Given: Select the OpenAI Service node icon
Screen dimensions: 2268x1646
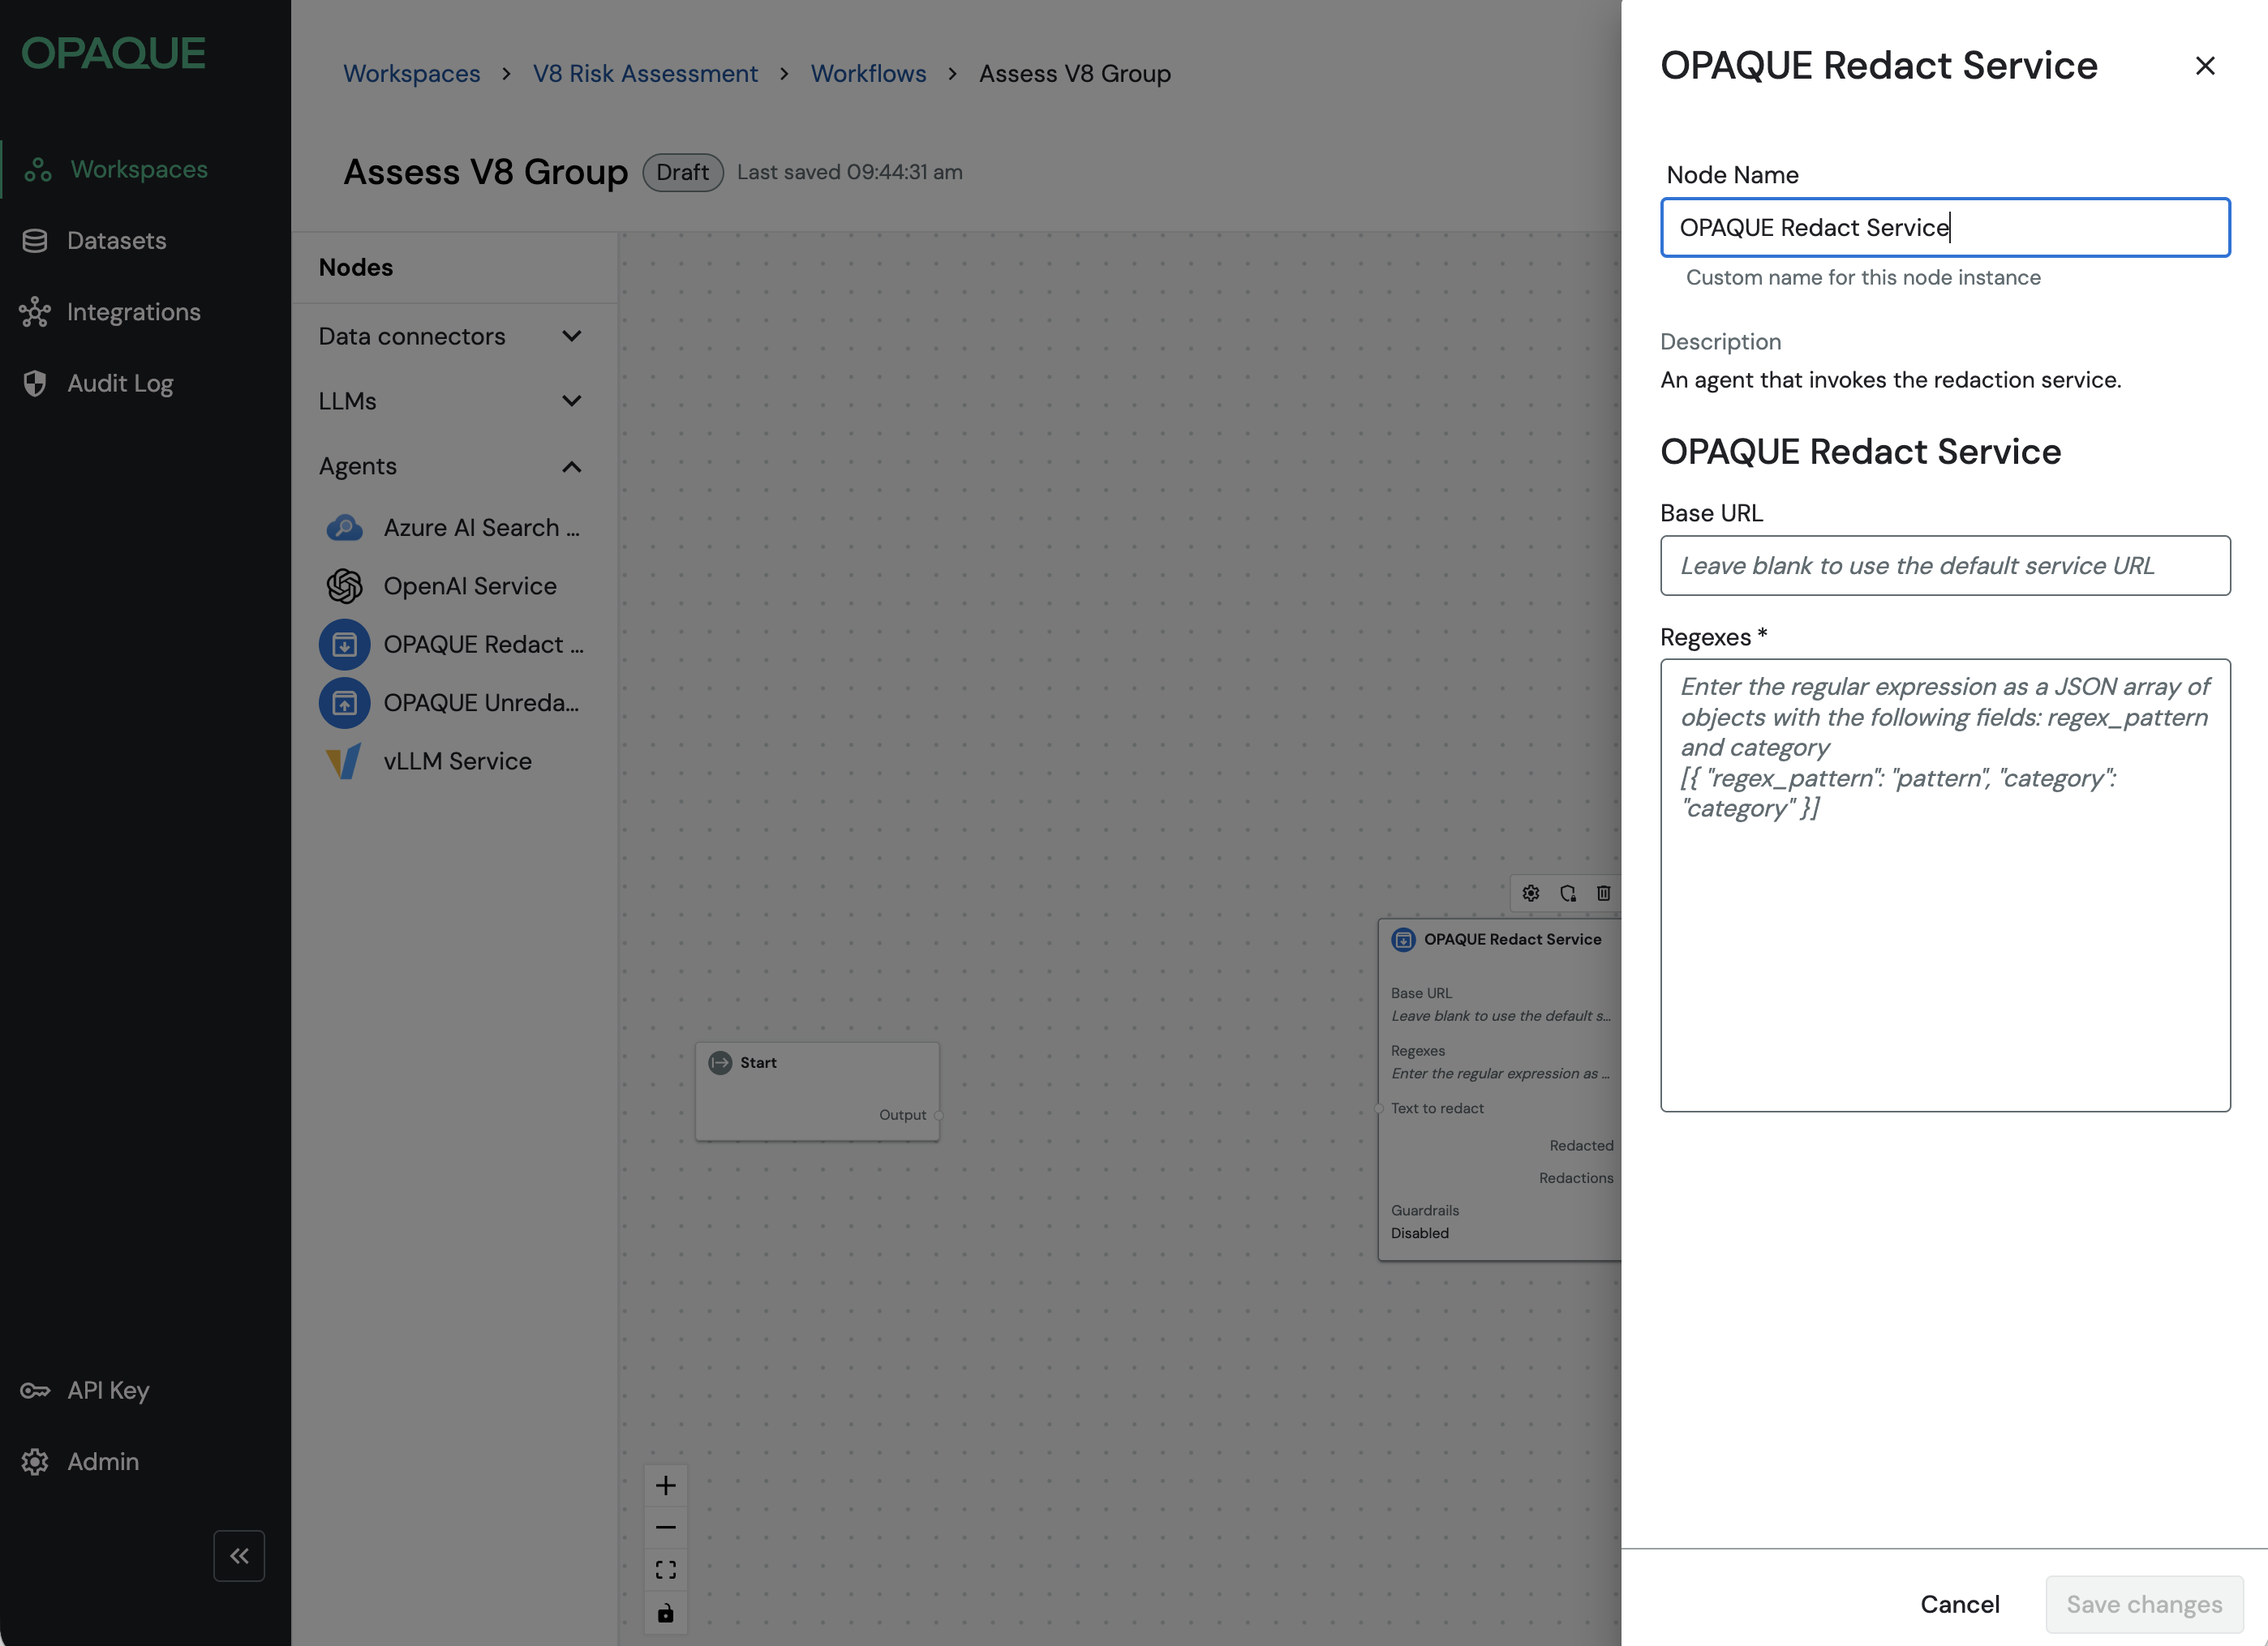Looking at the screenshot, I should [344, 587].
